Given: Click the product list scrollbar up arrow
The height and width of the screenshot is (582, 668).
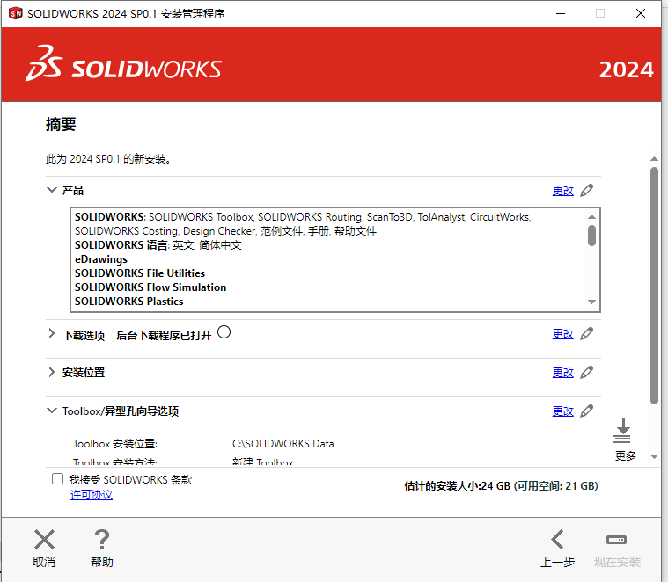Looking at the screenshot, I should [x=591, y=217].
